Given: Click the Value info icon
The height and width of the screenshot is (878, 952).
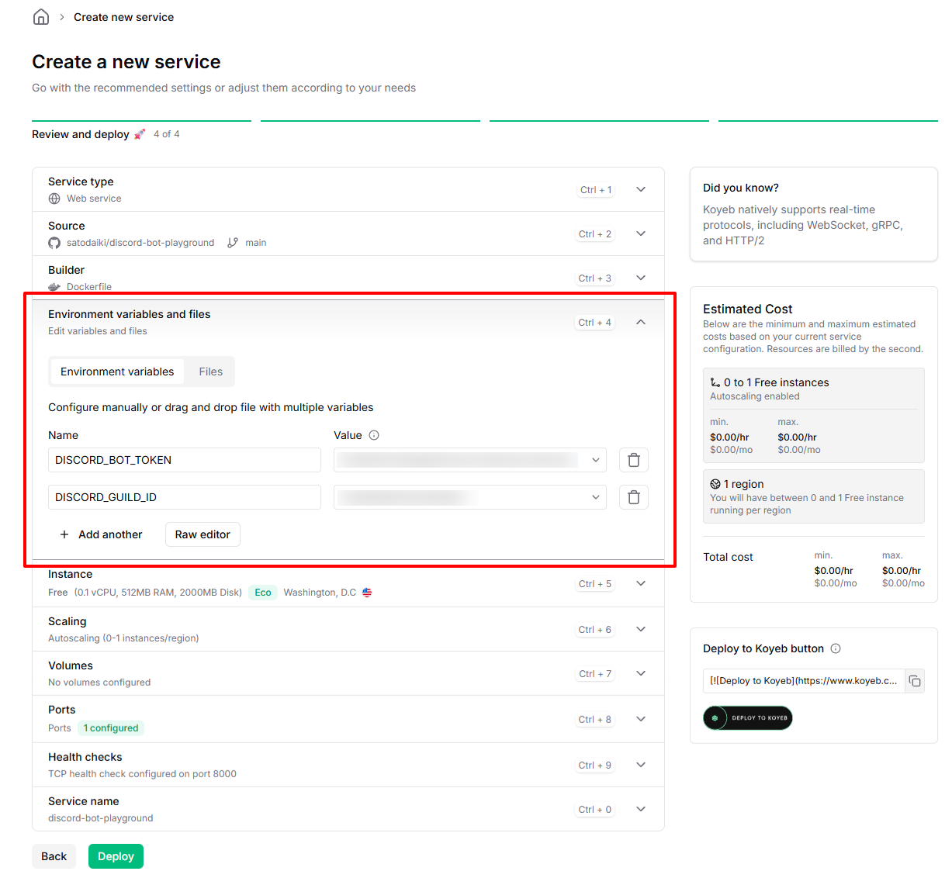Looking at the screenshot, I should [x=374, y=435].
